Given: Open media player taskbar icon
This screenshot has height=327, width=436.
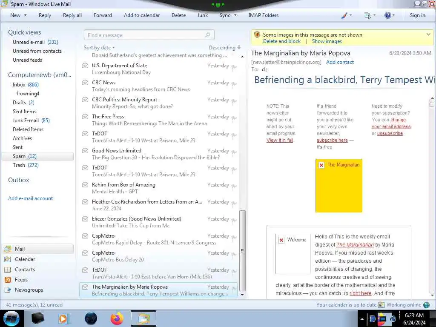Looking at the screenshot, I should pos(63,318).
